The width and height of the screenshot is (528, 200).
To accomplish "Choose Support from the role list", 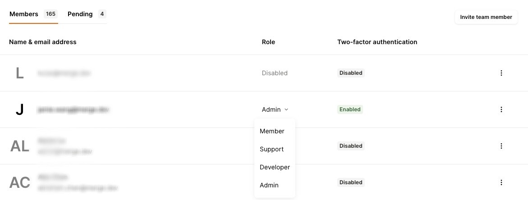I will 271,149.
